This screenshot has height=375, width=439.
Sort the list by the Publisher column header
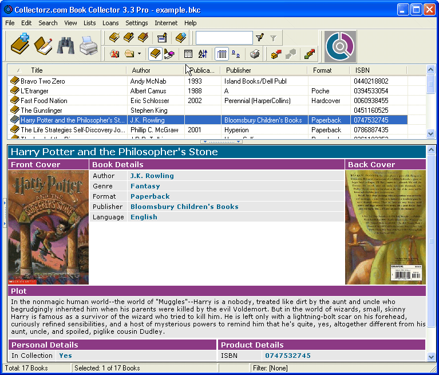(264, 70)
